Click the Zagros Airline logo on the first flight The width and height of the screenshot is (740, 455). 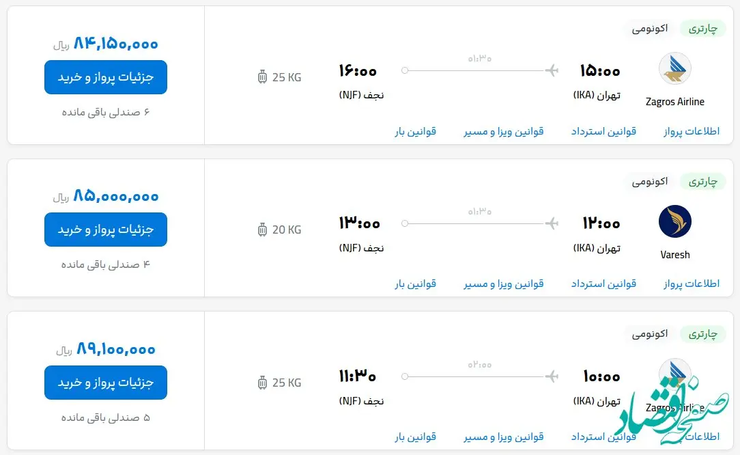coord(674,68)
